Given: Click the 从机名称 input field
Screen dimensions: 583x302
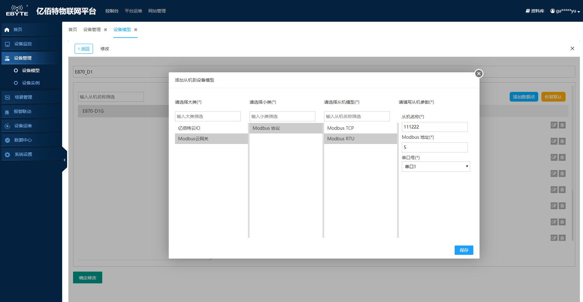Looking at the screenshot, I should 434,127.
